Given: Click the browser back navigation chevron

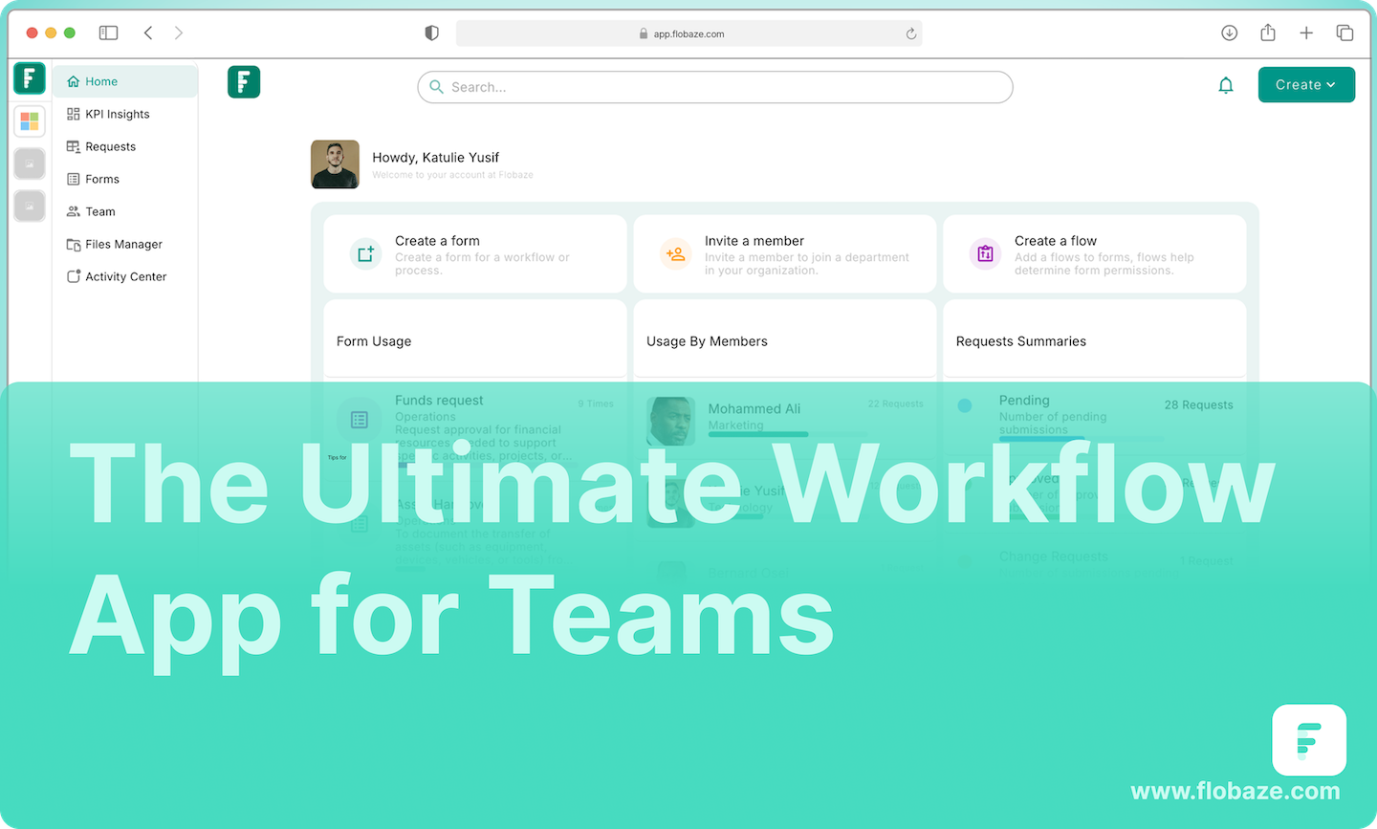Looking at the screenshot, I should pos(148,32).
